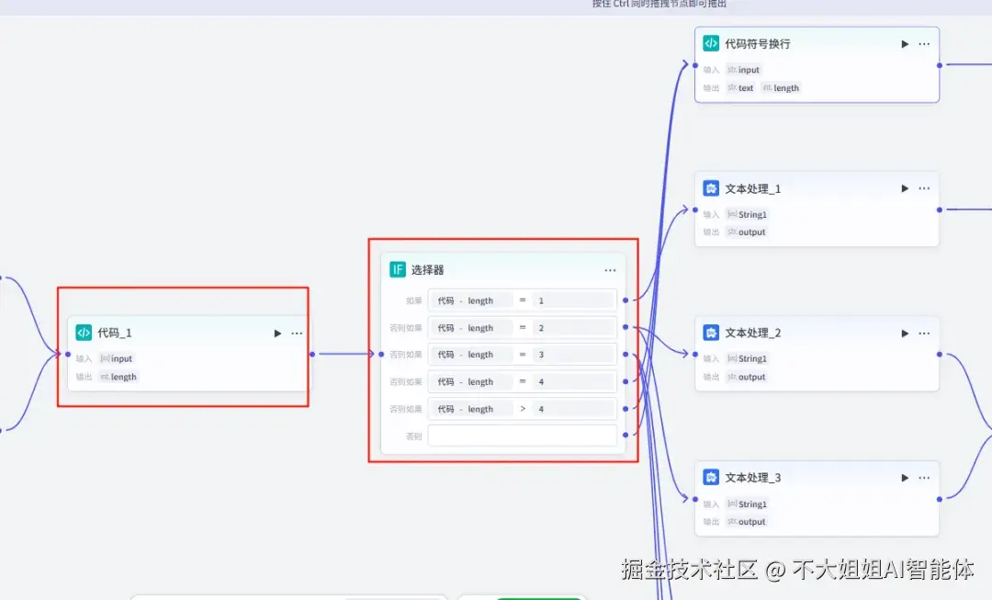The image size is (992, 600).
Task: Click the plugin icon on 文本处理_3 node
Action: click(x=710, y=477)
